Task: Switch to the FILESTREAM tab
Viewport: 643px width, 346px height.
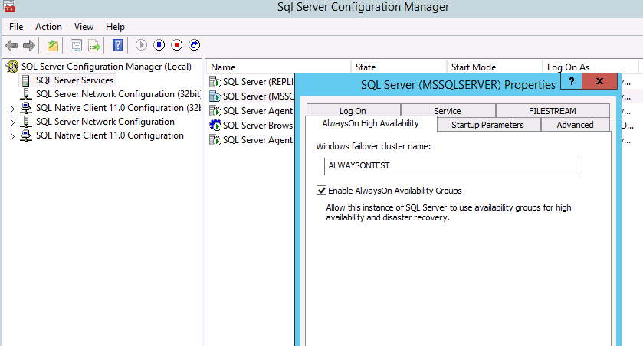Action: 553,110
